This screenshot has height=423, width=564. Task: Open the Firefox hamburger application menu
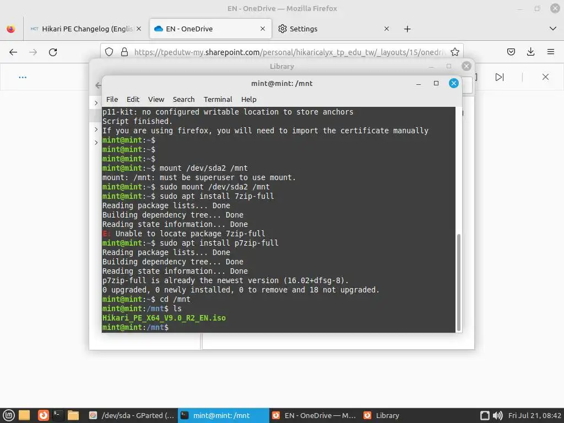pyautogui.click(x=551, y=52)
